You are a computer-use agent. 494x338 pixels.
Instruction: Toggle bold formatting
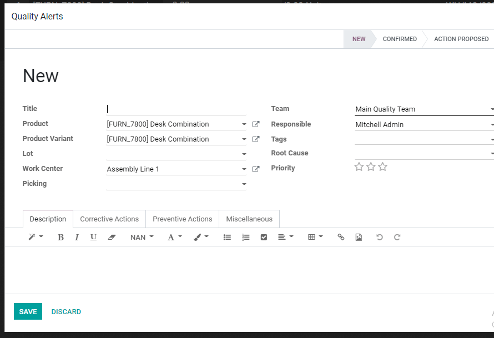click(x=61, y=237)
